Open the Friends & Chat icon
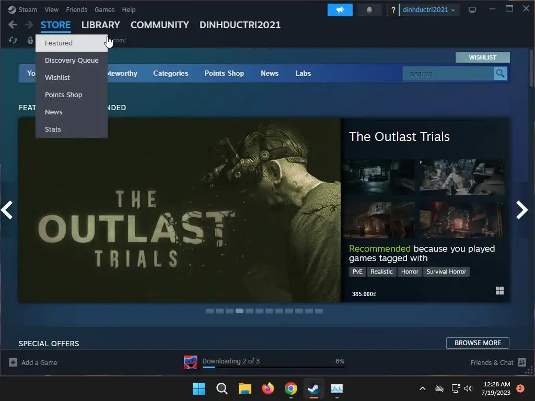Image resolution: width=535 pixels, height=401 pixels. tap(522, 362)
